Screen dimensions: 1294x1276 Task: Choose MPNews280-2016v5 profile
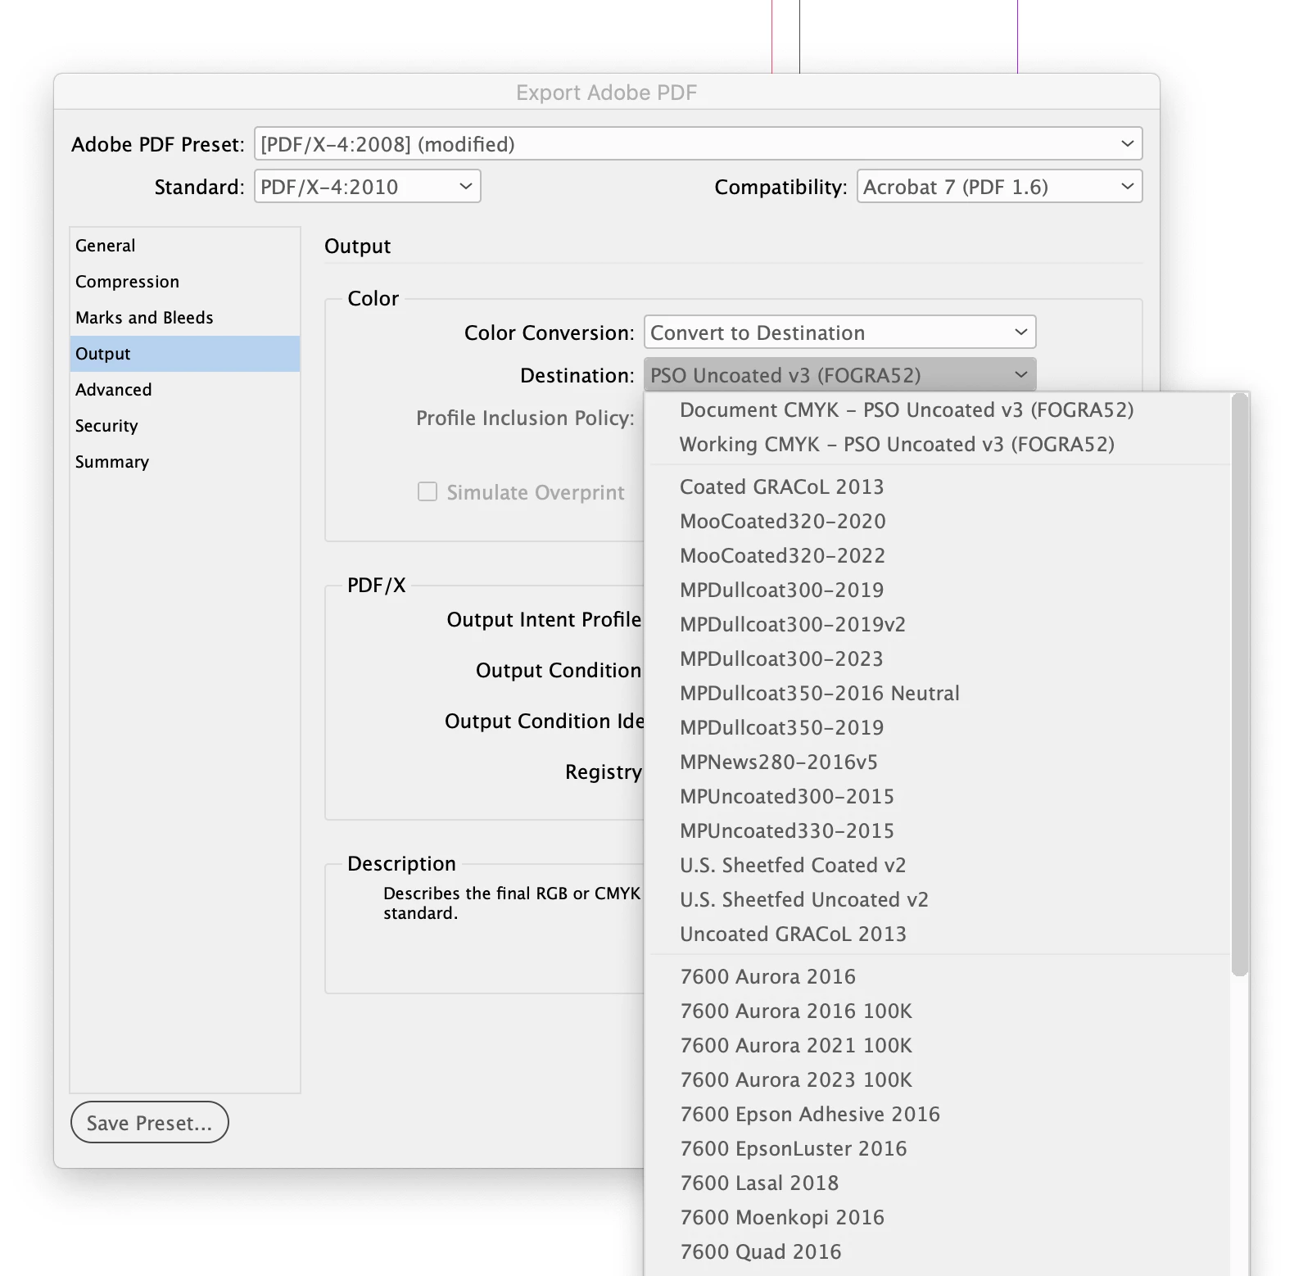coord(938,762)
